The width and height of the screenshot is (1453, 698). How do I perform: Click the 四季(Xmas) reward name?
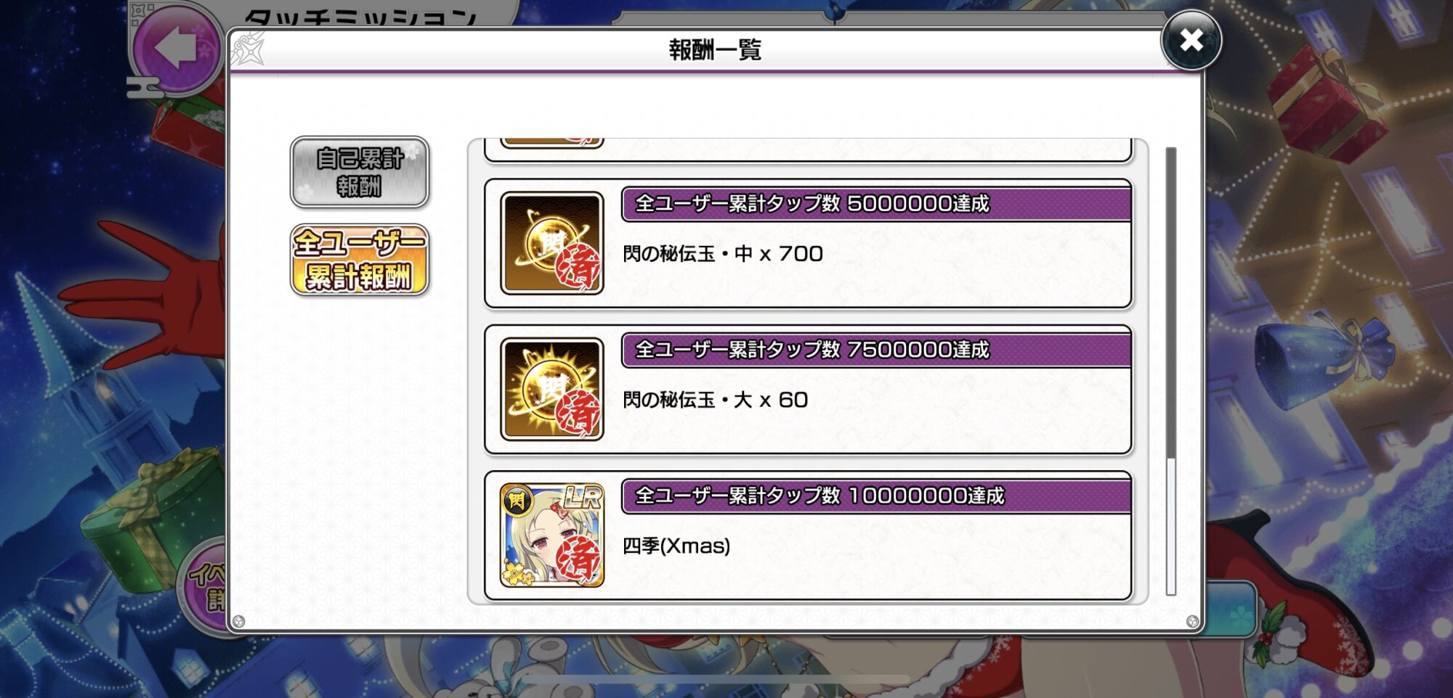click(676, 546)
